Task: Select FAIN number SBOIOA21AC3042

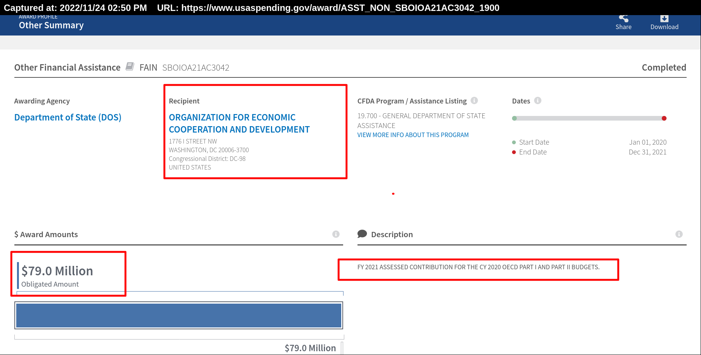Action: 196,68
